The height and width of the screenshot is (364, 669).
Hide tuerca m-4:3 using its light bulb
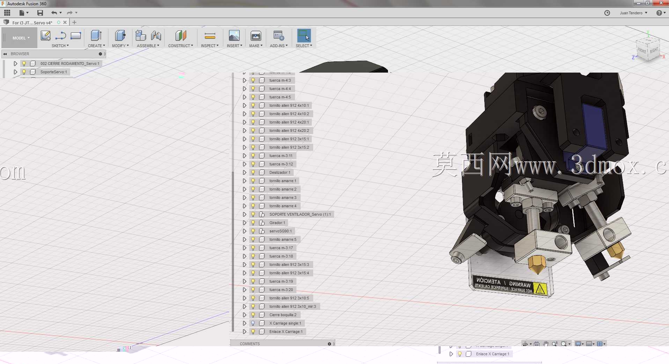point(253,80)
